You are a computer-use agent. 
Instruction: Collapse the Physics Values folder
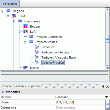coord(25,42)
